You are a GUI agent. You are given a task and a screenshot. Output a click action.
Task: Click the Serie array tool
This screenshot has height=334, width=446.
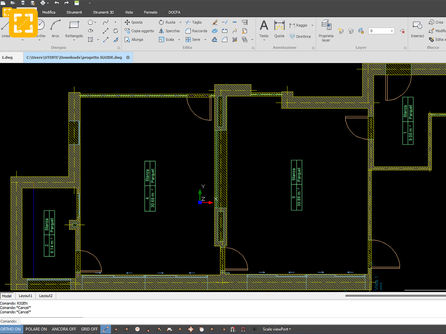(193, 39)
